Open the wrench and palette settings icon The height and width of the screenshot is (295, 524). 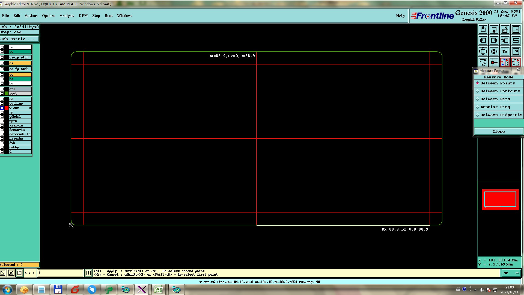coord(483,62)
